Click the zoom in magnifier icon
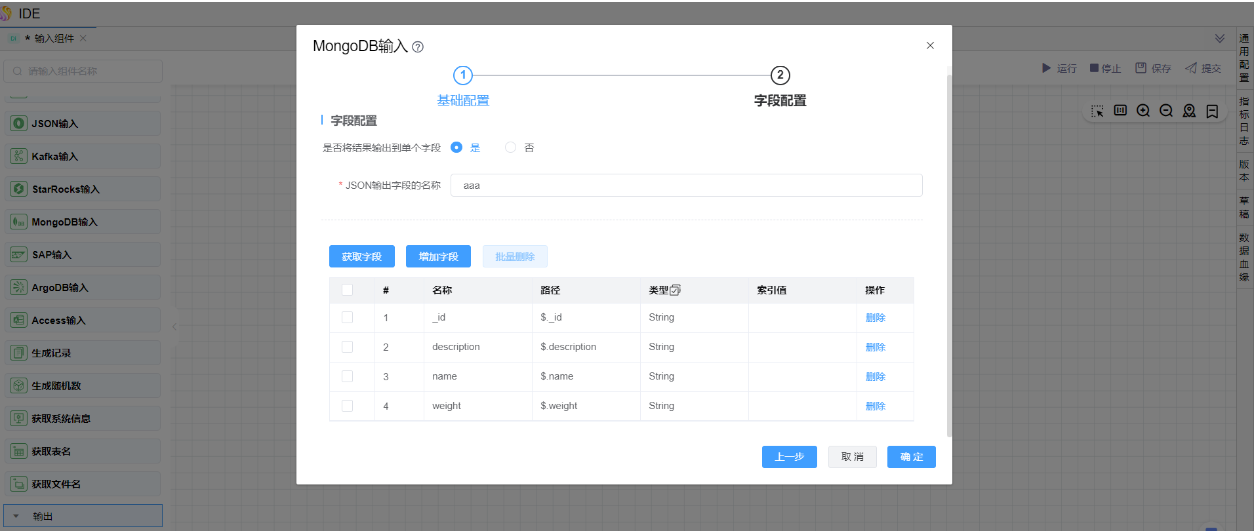Viewport: 1254px width, 531px height. [x=1143, y=111]
